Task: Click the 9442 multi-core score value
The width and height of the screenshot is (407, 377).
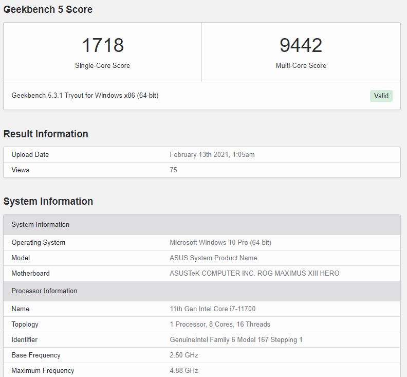Action: click(301, 45)
